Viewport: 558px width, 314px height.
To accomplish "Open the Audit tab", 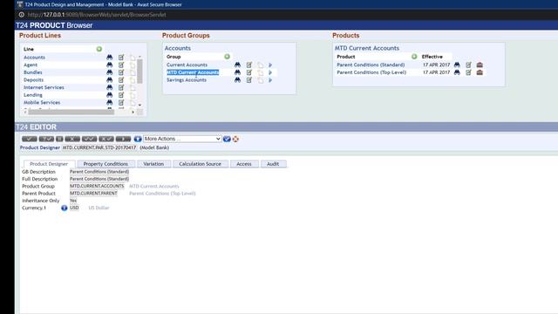I will point(273,164).
